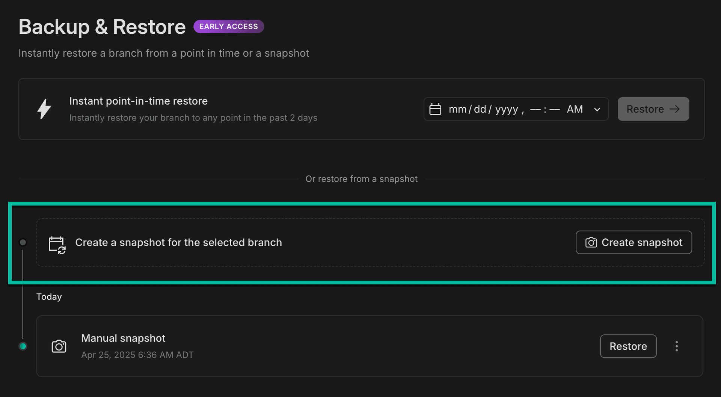
Task: Click the mm/dd/yyyy date input field
Action: click(484, 109)
